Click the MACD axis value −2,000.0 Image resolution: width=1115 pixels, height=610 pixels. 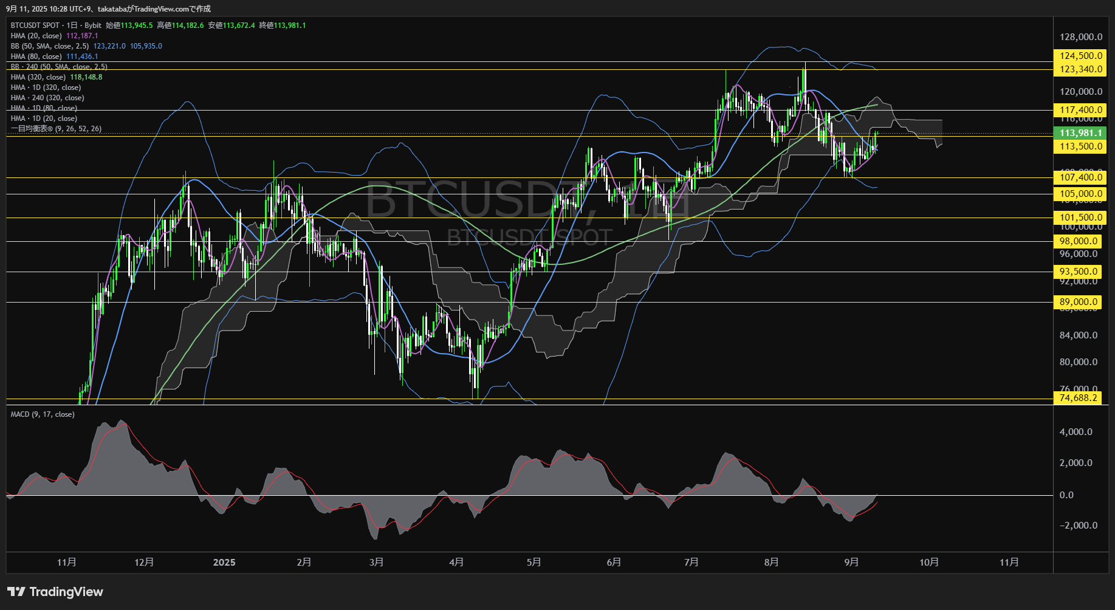coord(1078,526)
